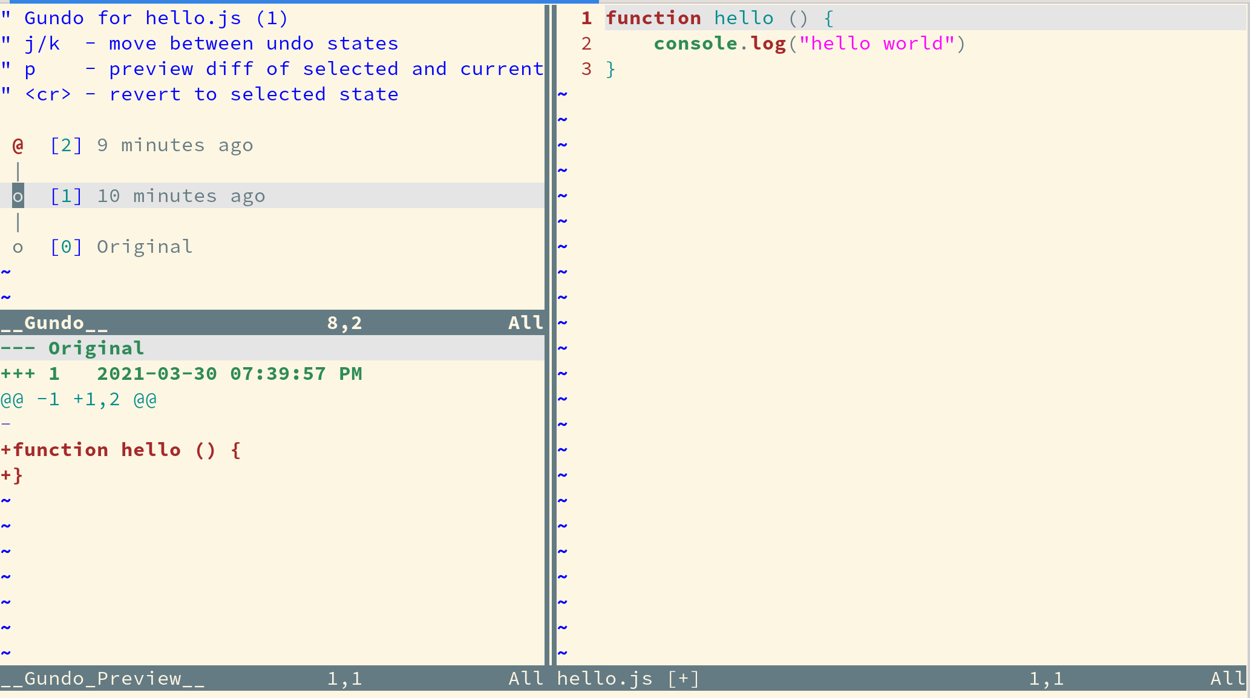The height and width of the screenshot is (698, 1250).
Task: Select undo state [2] 9 minutes ago
Action: coord(151,145)
